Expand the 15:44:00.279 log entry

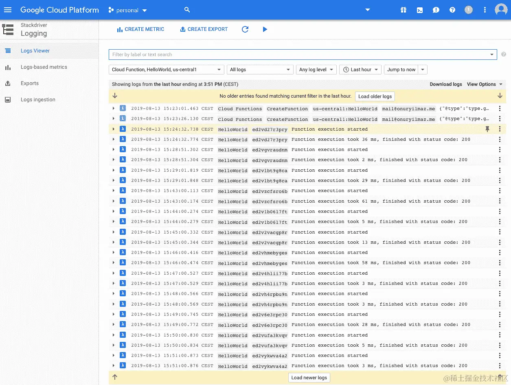point(114,221)
